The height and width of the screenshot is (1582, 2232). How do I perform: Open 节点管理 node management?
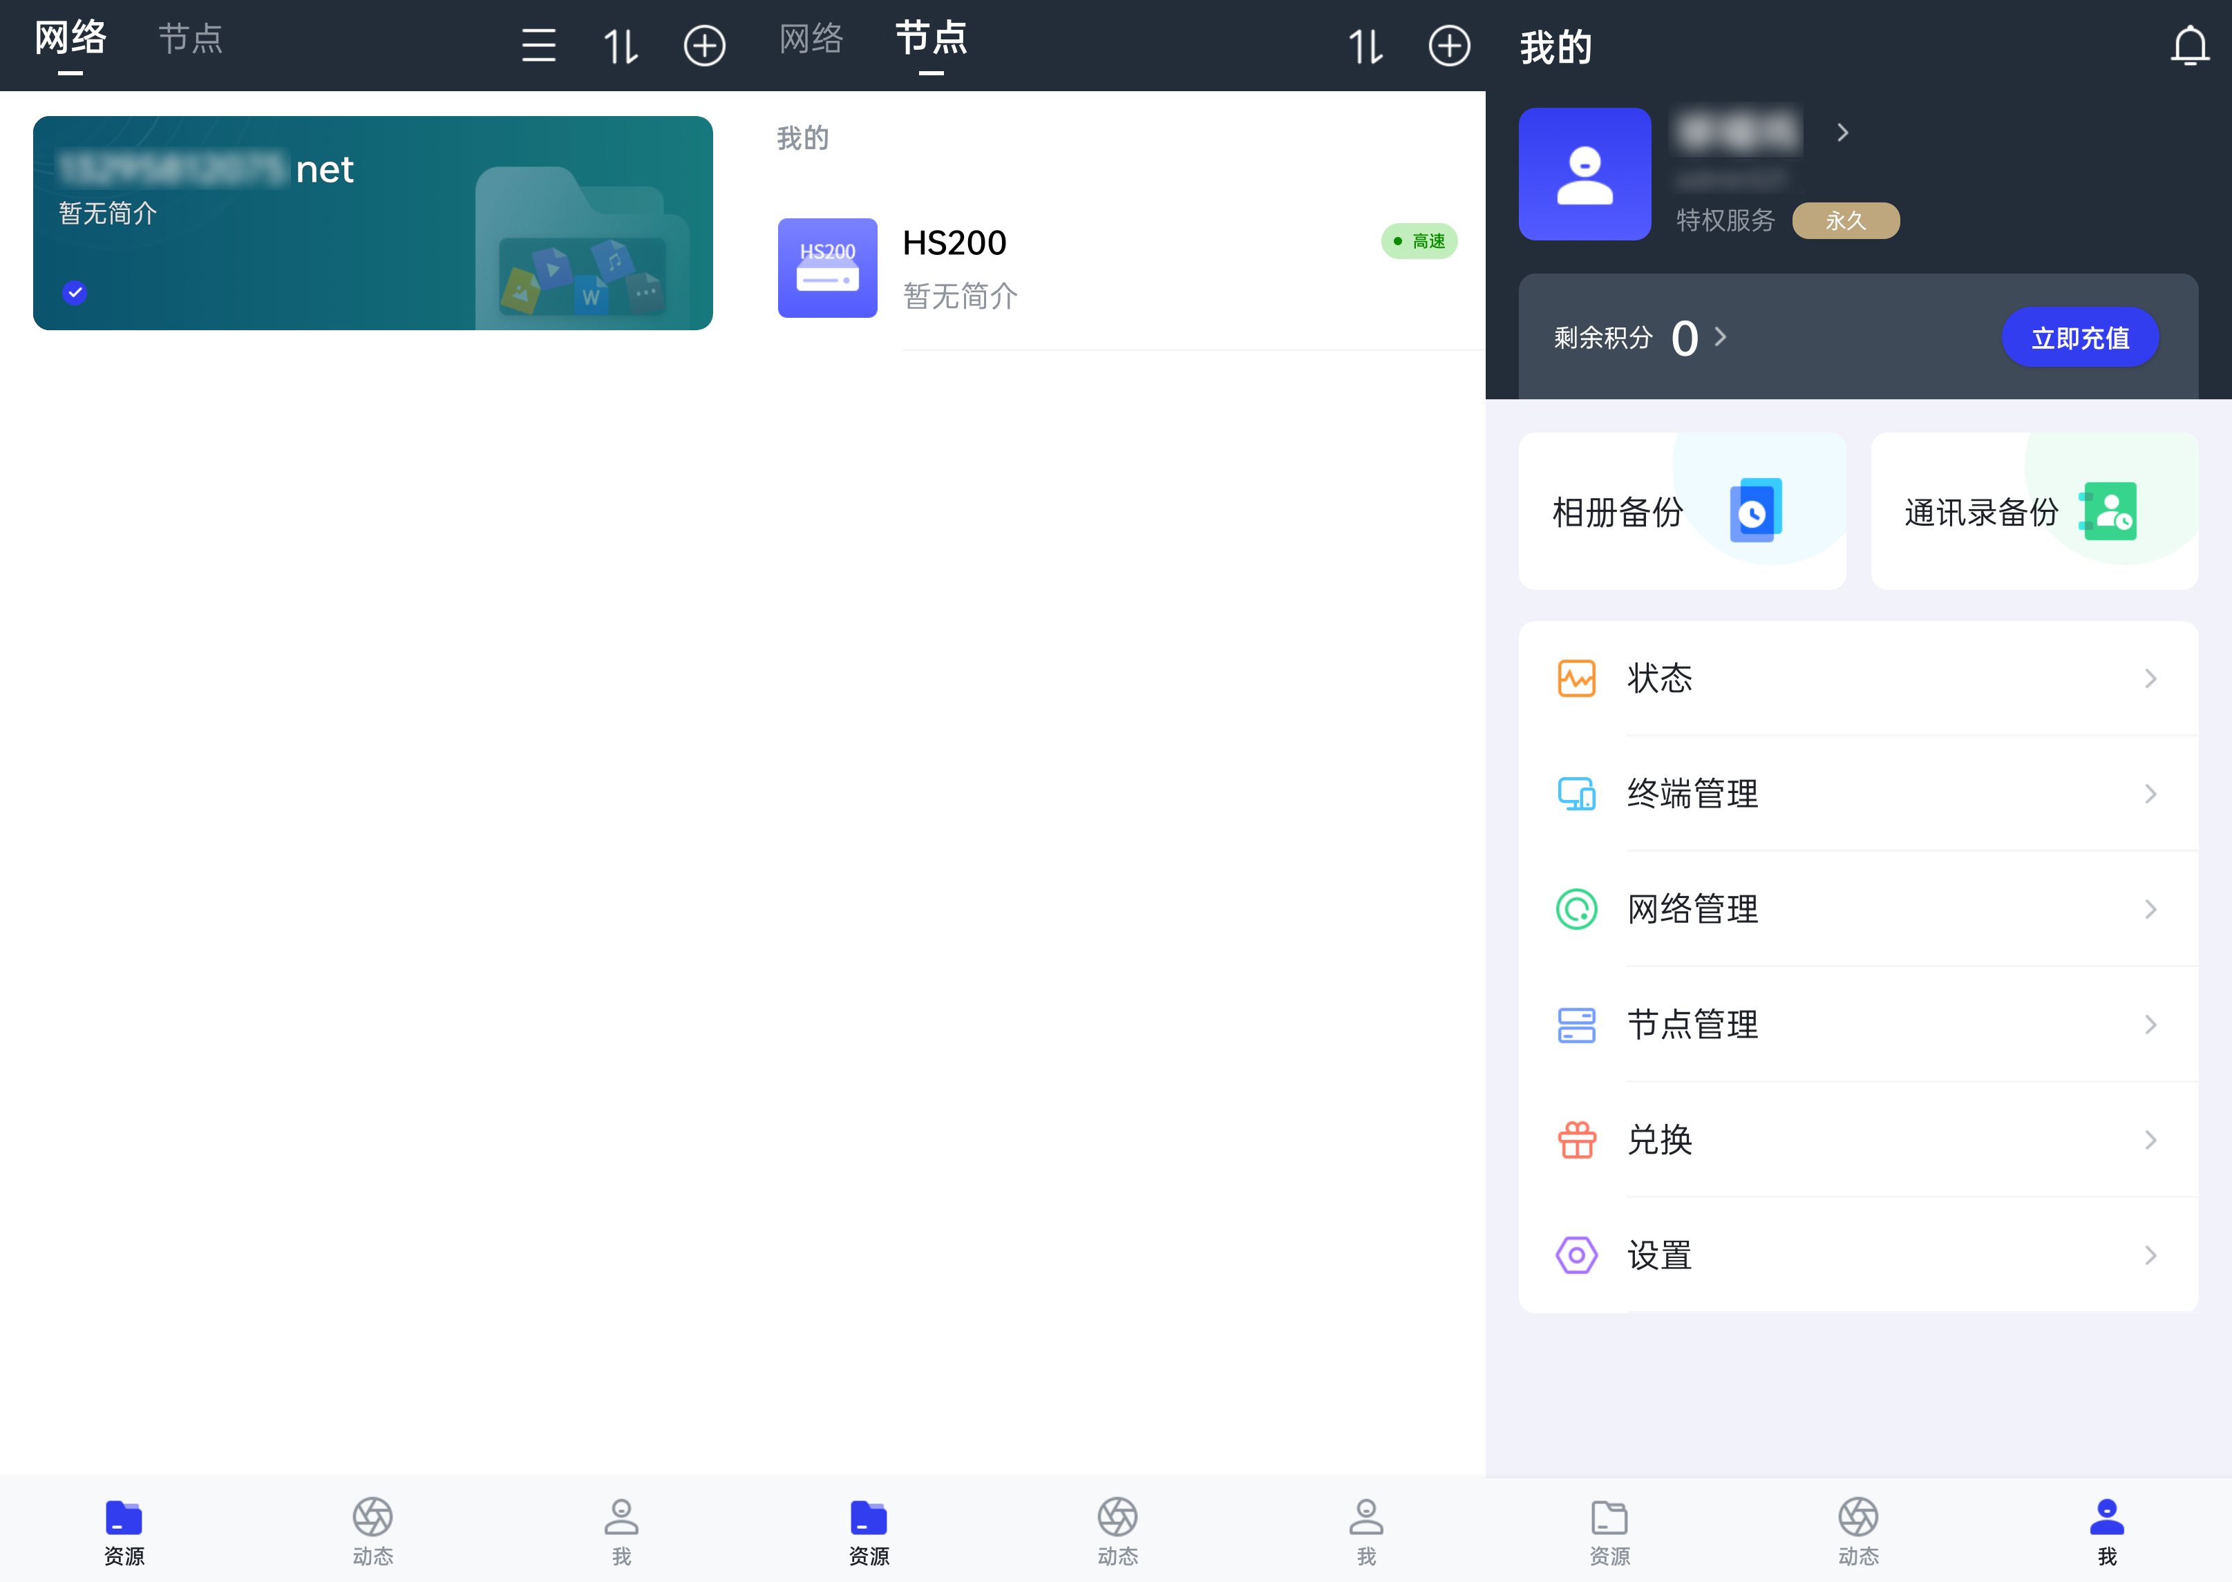click(1857, 1024)
